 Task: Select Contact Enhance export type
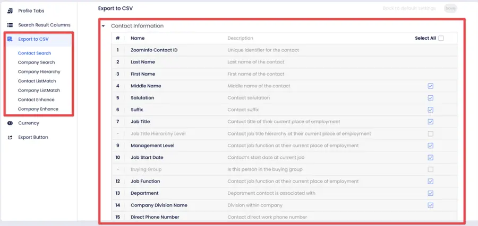36,100
